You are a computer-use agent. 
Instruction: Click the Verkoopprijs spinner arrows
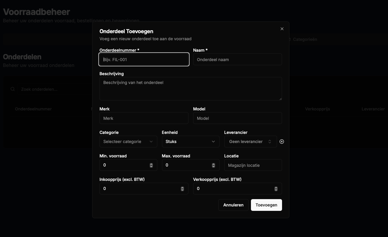tap(276, 189)
